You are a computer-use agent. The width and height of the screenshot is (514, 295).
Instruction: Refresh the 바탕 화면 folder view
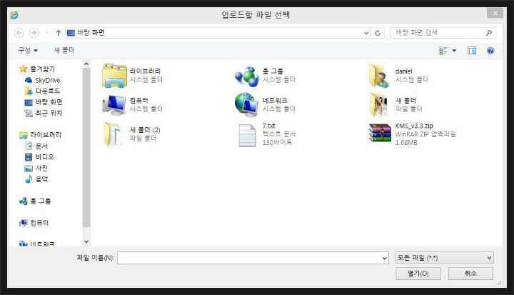pos(378,33)
